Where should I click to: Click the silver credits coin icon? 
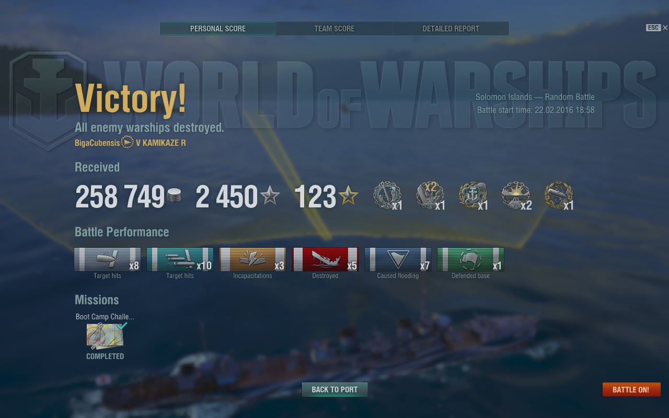(x=174, y=196)
